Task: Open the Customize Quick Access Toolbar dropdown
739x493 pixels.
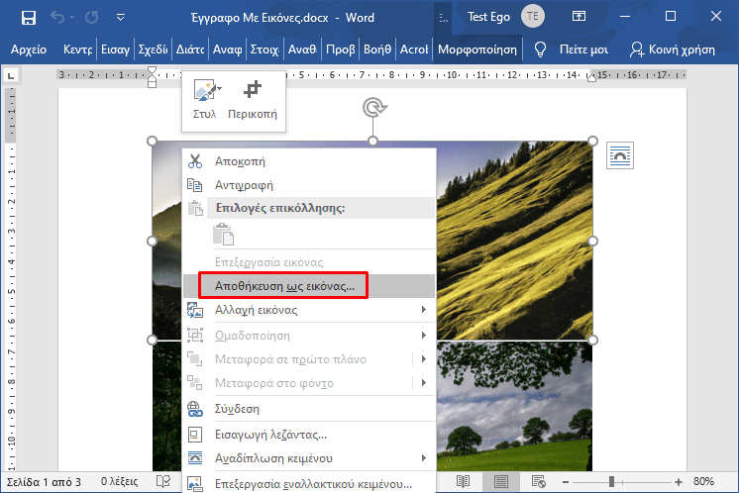Action: pos(121,18)
